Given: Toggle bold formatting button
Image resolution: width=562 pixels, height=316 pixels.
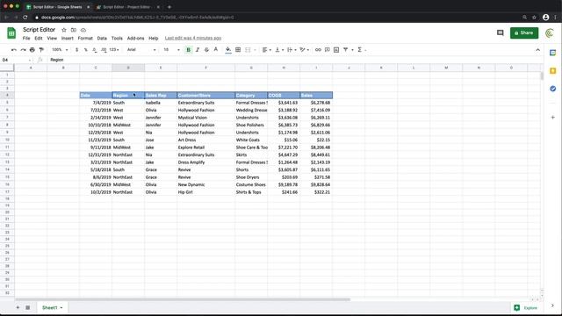Looking at the screenshot, I should point(188,50).
